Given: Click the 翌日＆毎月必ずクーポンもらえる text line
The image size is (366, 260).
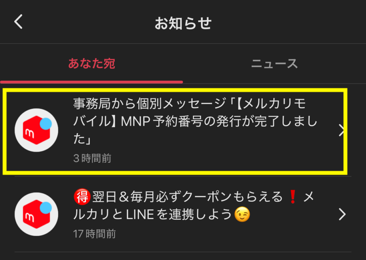Looking at the screenshot, I should point(187,197).
